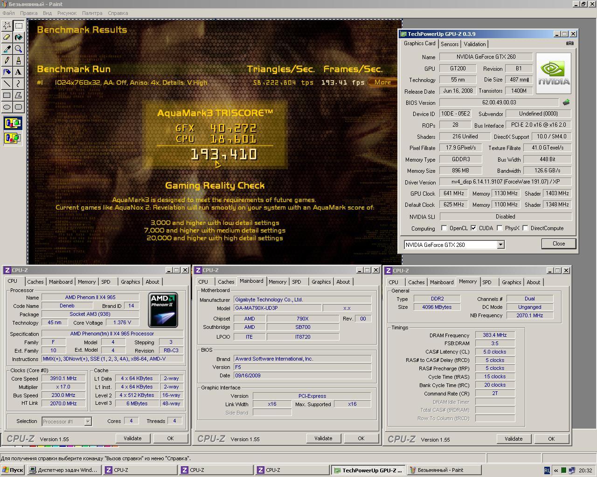Switch to the Sensors tab in GPU-Z

click(450, 44)
